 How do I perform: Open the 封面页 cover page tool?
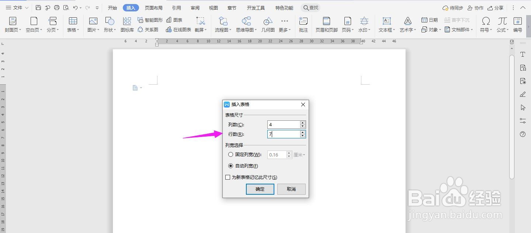click(13, 25)
